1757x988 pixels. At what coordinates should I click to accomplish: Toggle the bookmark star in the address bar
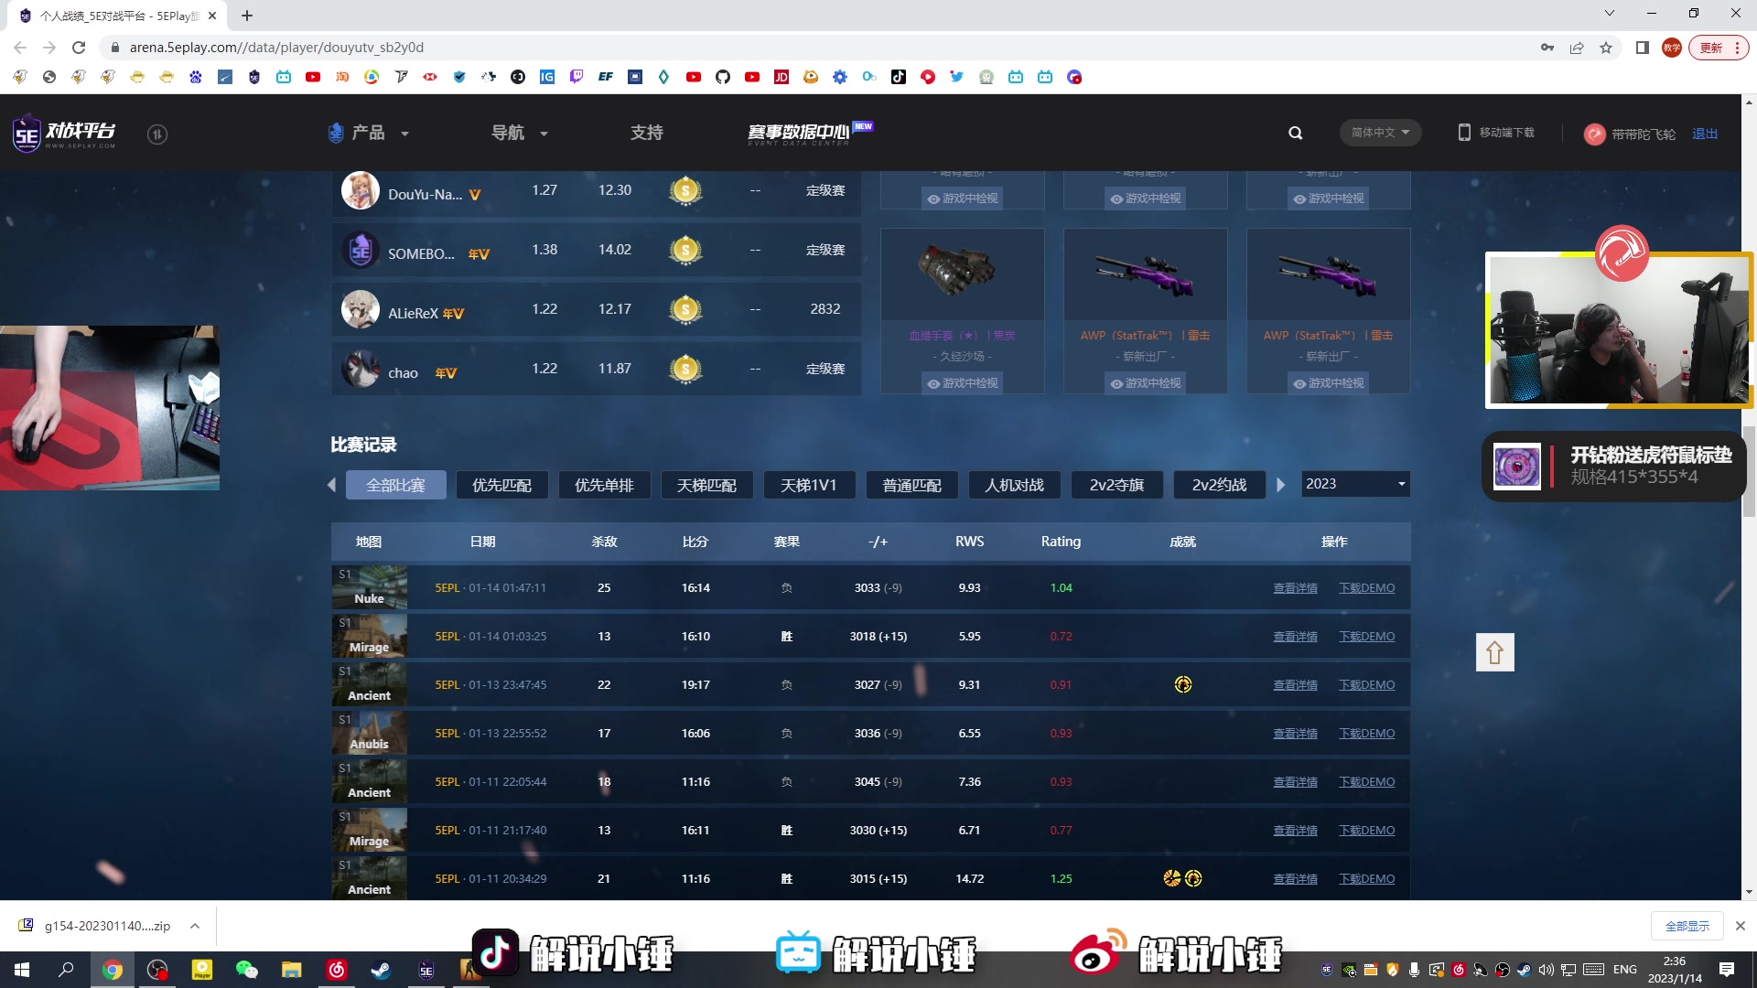click(1607, 48)
